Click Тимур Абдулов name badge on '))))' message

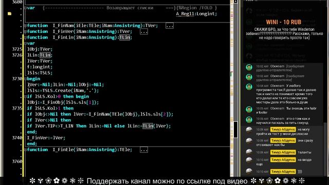283,172
